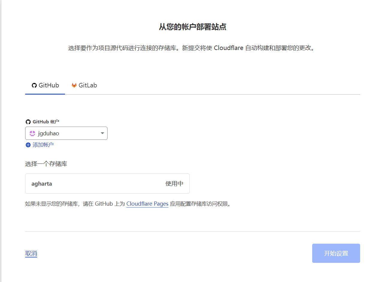Screen dimensions: 379x282
Task: Select the GitHub tab
Action: (x=45, y=85)
